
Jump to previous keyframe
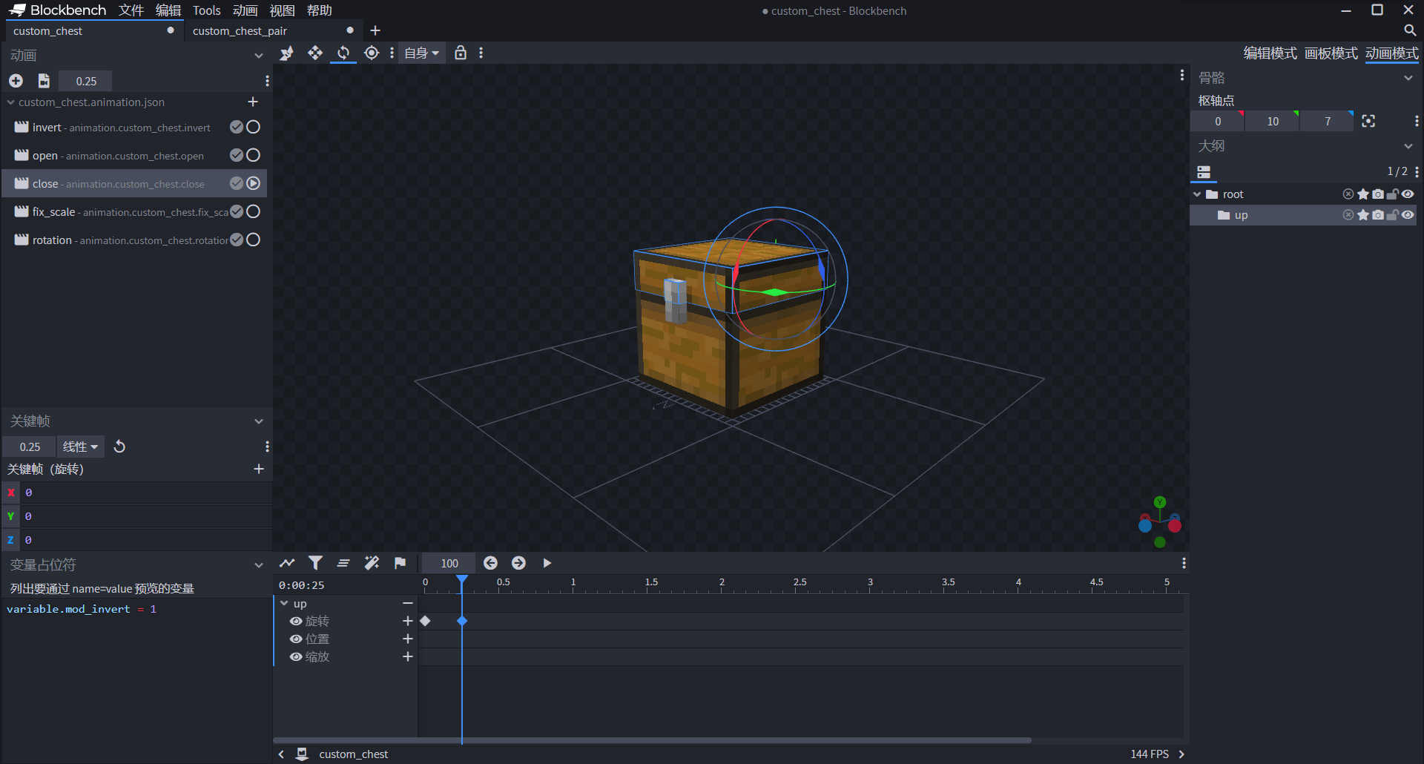(x=490, y=563)
